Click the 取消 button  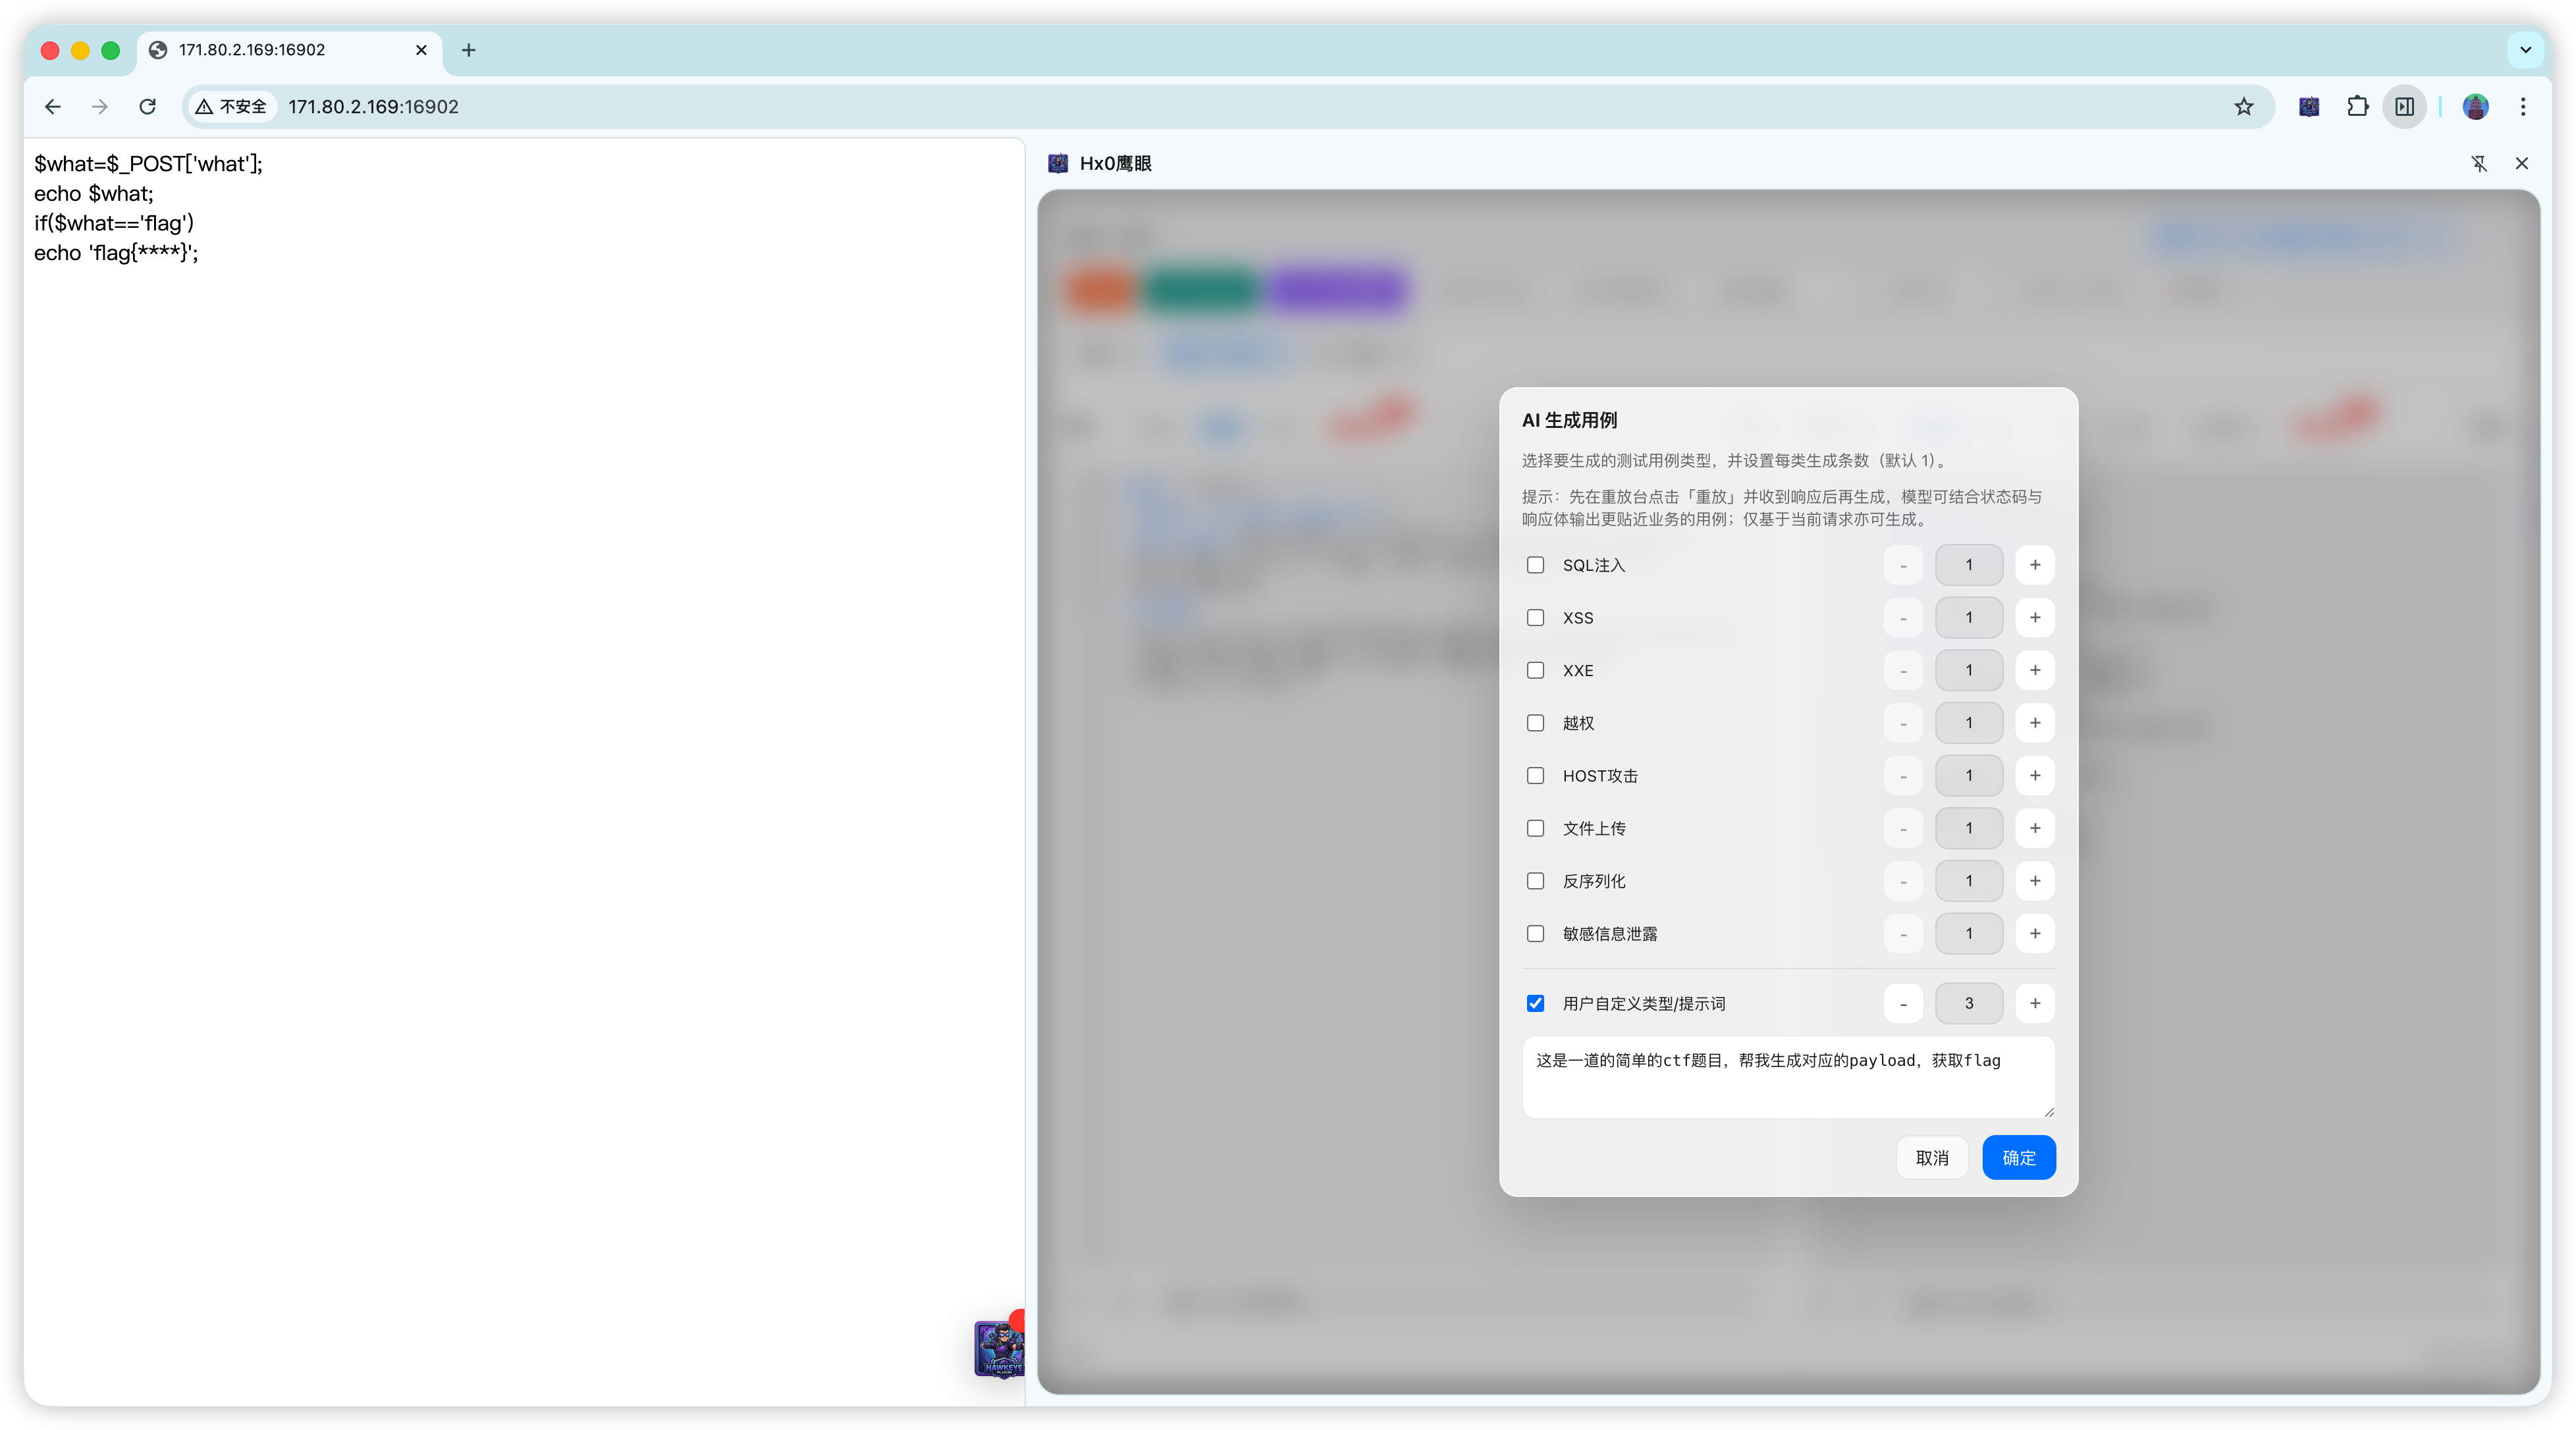click(1931, 1157)
